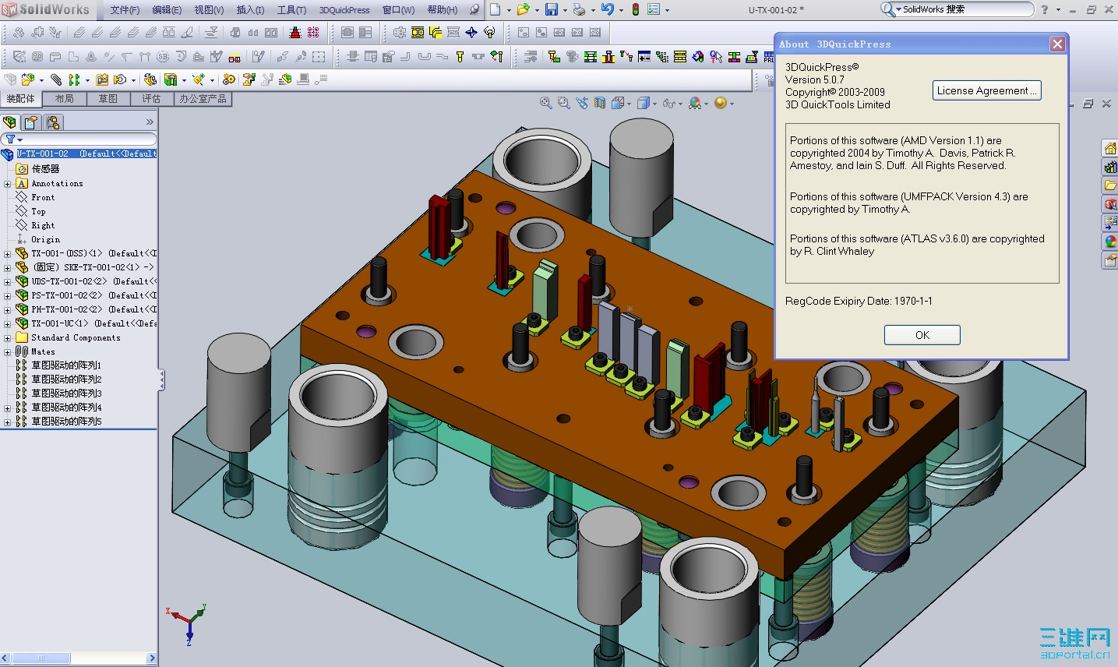Click the Previous View icon
This screenshot has width=1118, height=667.
click(582, 103)
